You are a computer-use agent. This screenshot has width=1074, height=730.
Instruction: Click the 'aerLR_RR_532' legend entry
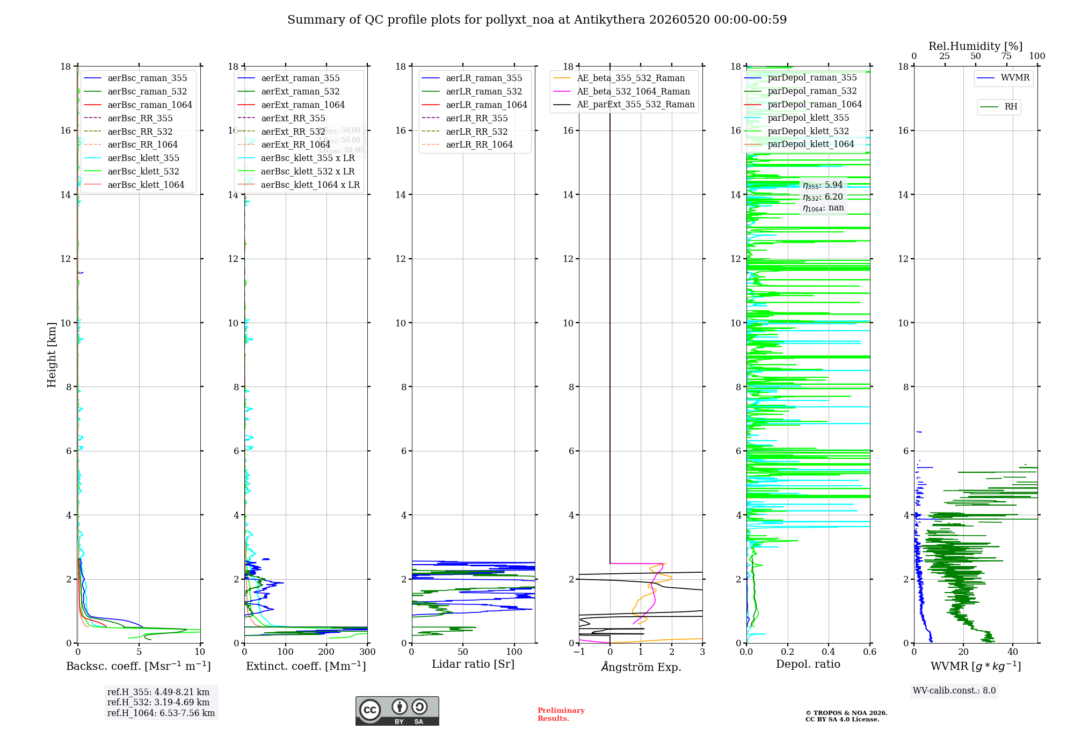[465, 132]
